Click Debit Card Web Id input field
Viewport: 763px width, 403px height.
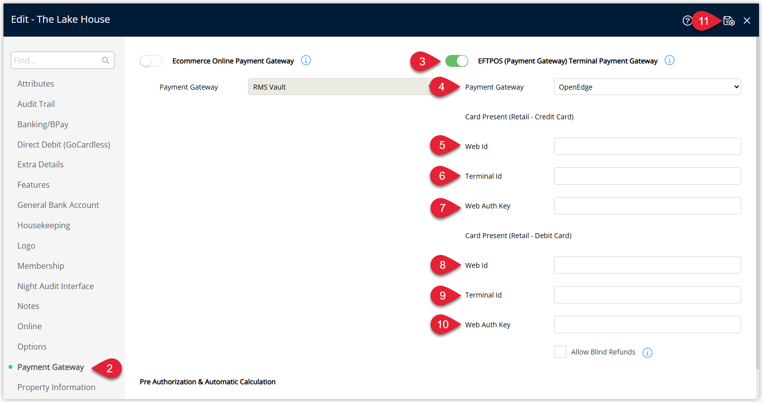648,265
